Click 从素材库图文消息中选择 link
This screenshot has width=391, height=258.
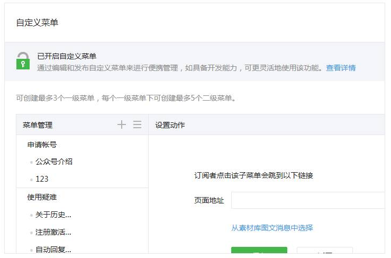[x=272, y=228]
